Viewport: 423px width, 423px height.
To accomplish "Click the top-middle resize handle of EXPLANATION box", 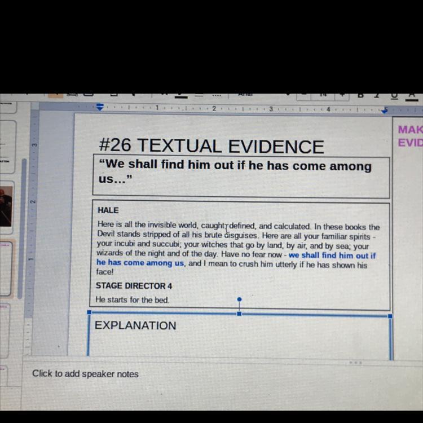I will coord(239,314).
